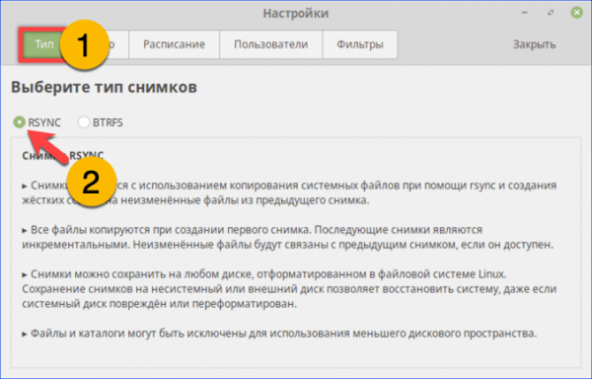Close window with green X icon

pyautogui.click(x=576, y=13)
